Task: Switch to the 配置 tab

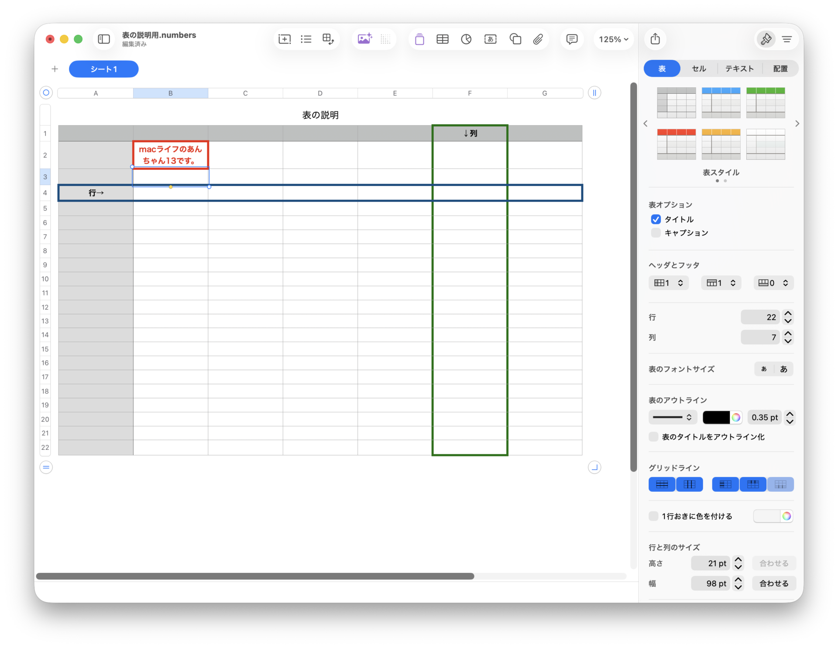Action: [x=780, y=69]
